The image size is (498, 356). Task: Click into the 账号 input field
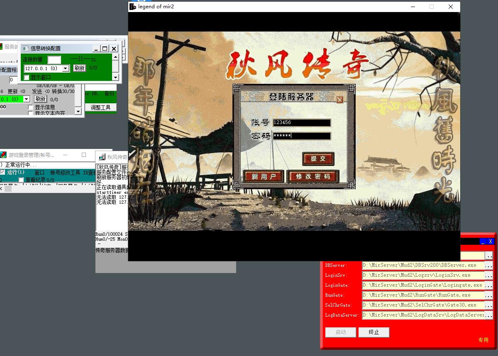tap(302, 122)
